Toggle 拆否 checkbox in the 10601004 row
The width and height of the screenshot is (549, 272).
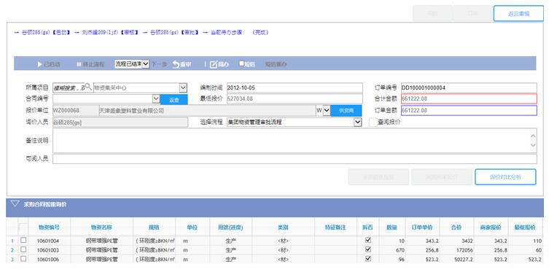click(x=368, y=240)
